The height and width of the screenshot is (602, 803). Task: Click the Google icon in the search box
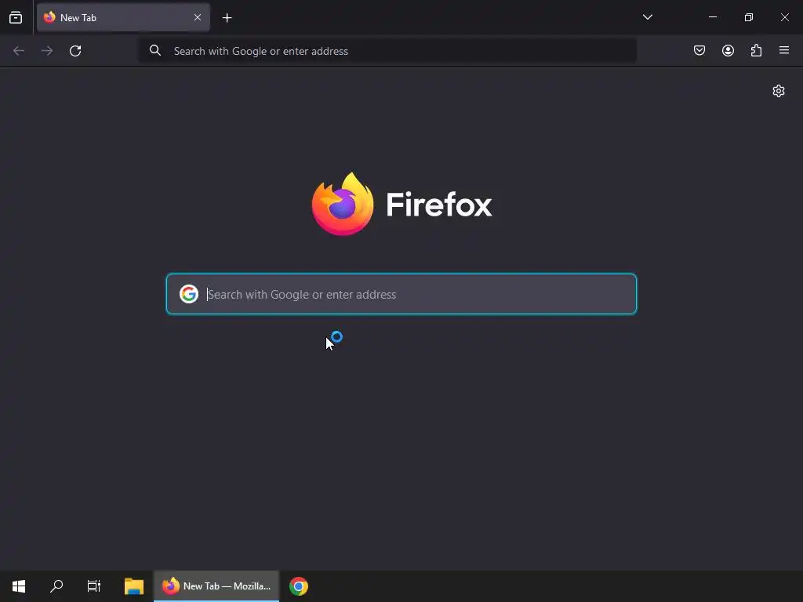pos(189,294)
